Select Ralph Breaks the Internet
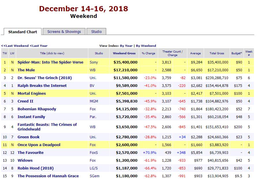Viewport: 260px width, 179px height. 42,85
